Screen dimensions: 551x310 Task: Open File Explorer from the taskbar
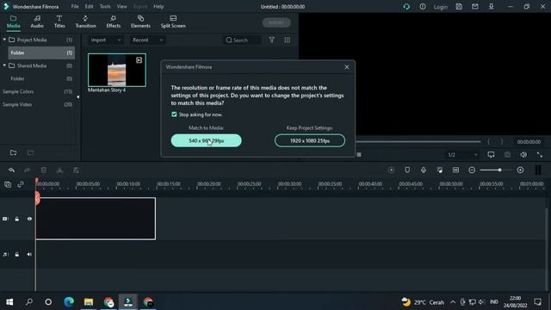coord(89,302)
